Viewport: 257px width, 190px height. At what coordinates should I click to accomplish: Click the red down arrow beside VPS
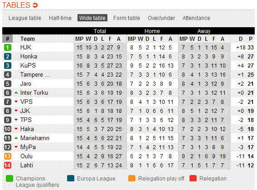[16, 102]
